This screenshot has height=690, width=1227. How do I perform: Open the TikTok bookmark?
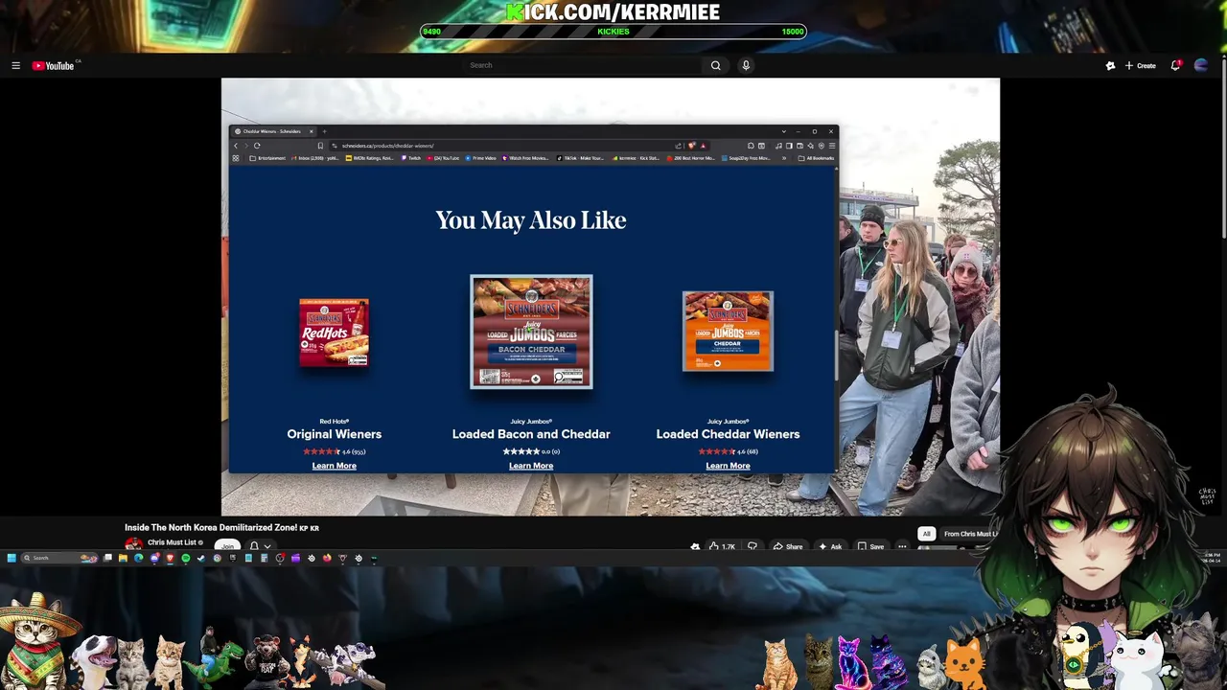coord(580,158)
